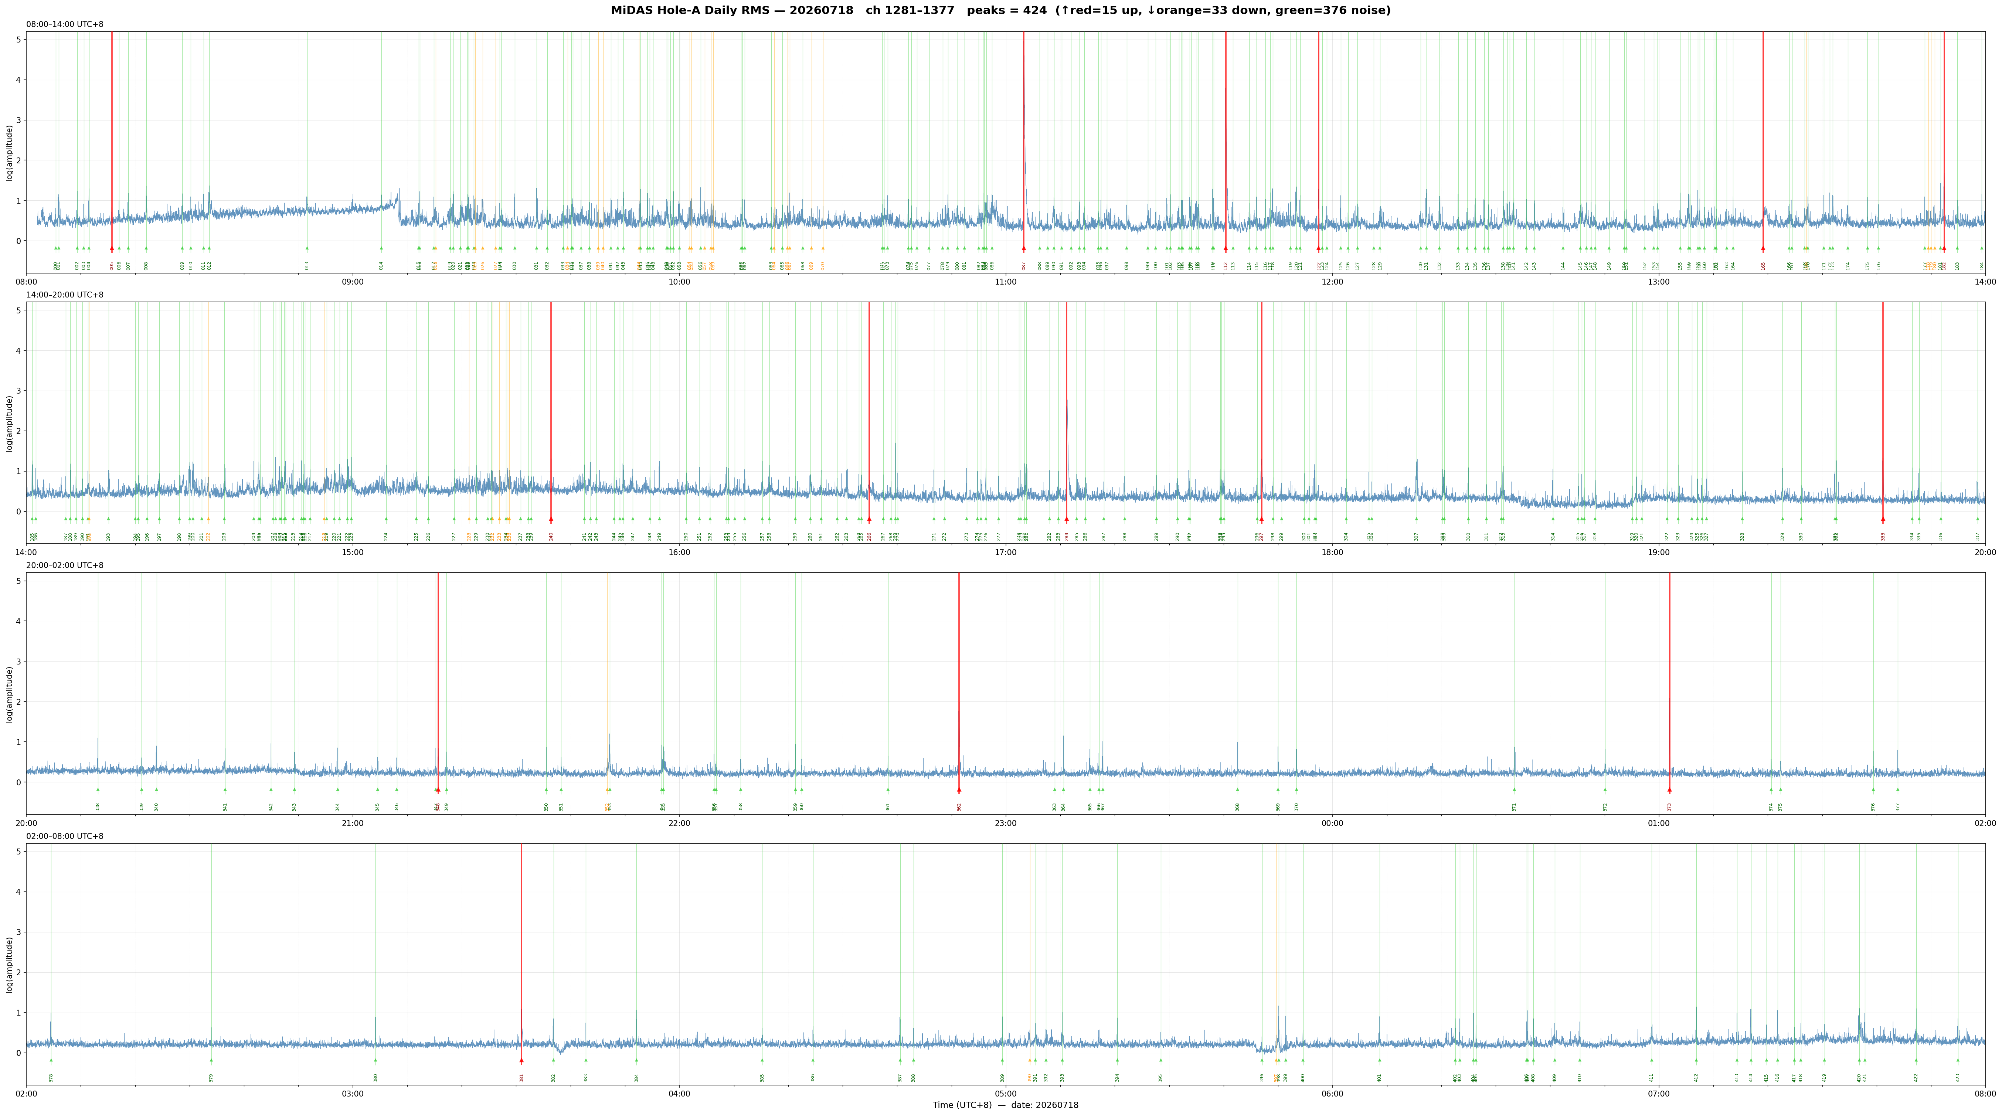Click the green peak label 401
The height and width of the screenshot is (1115, 2002).
pos(1380,1078)
